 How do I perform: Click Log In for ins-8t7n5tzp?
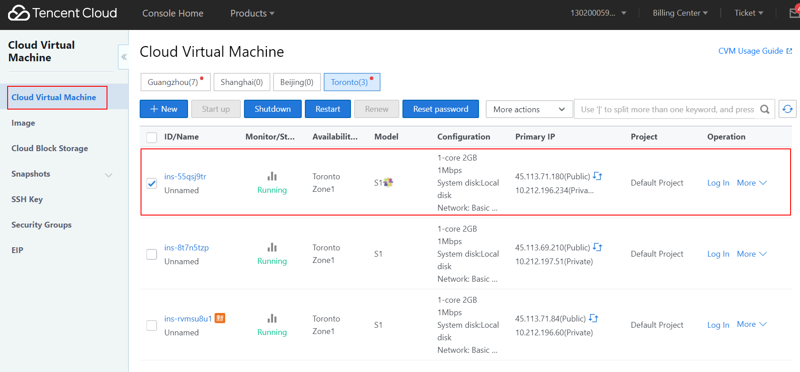pyautogui.click(x=718, y=254)
